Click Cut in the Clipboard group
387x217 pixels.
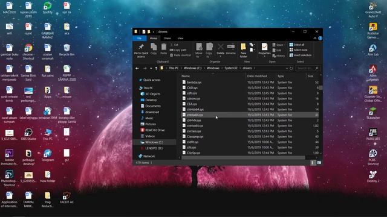[174, 45]
